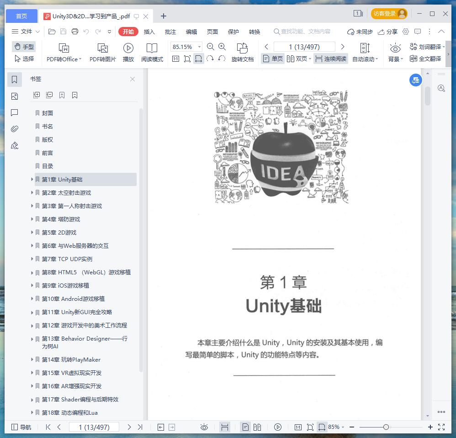Viewport: 456px width, 438px height.
Task: Select the 手型 hand tool
Action: pos(24,47)
